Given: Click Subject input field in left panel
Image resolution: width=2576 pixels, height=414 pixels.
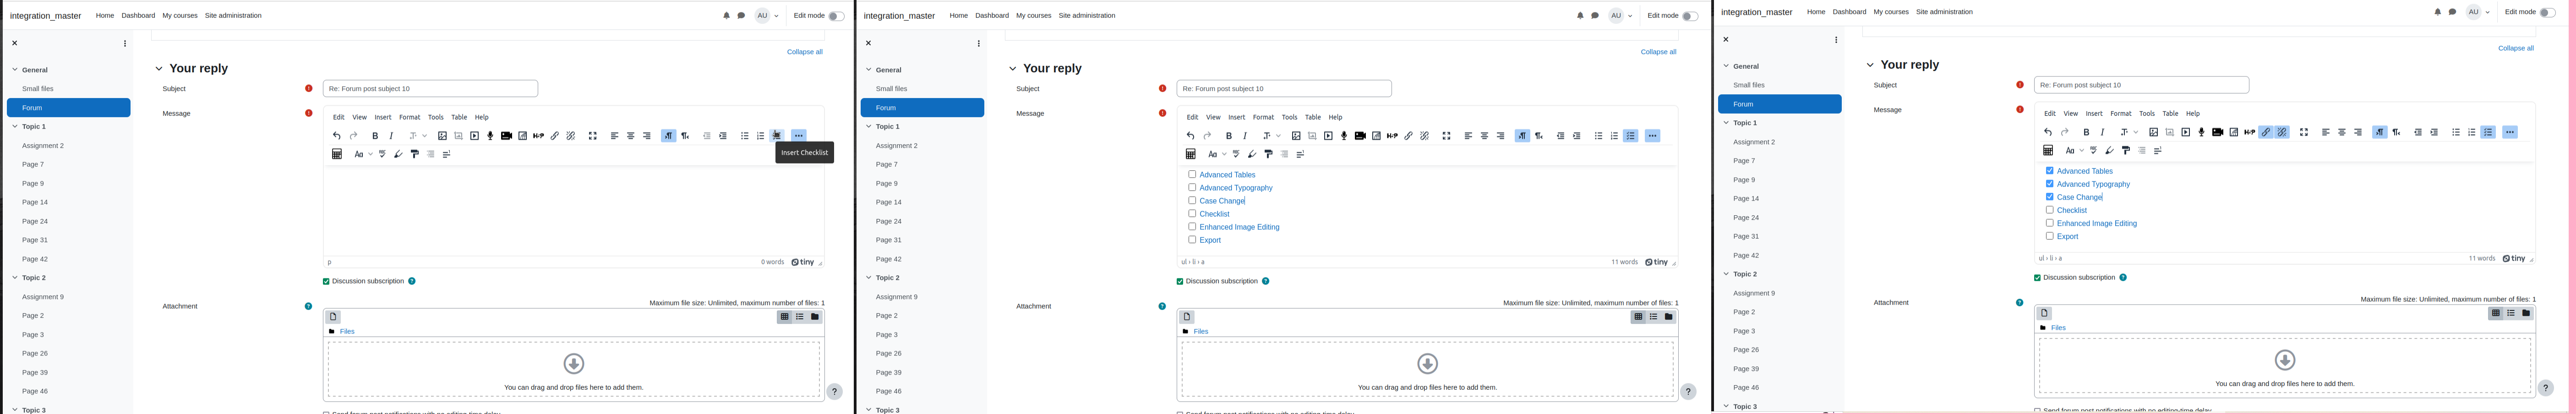Looking at the screenshot, I should point(431,89).
